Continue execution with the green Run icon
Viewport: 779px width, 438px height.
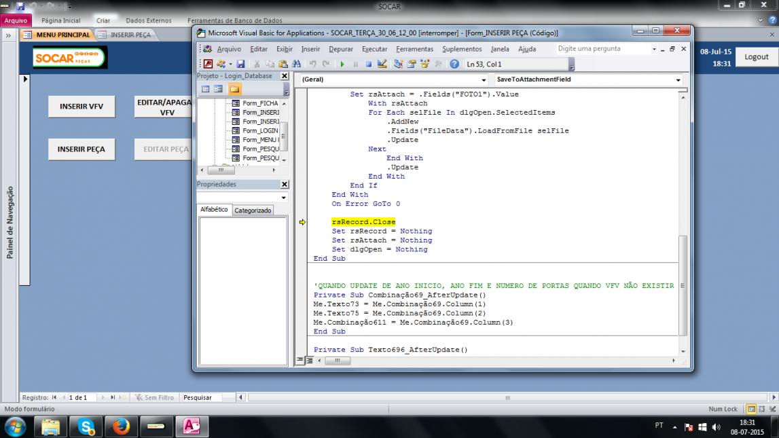pyautogui.click(x=342, y=64)
